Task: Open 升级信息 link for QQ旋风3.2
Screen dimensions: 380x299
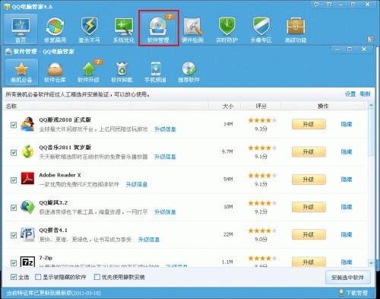Action: point(165,212)
